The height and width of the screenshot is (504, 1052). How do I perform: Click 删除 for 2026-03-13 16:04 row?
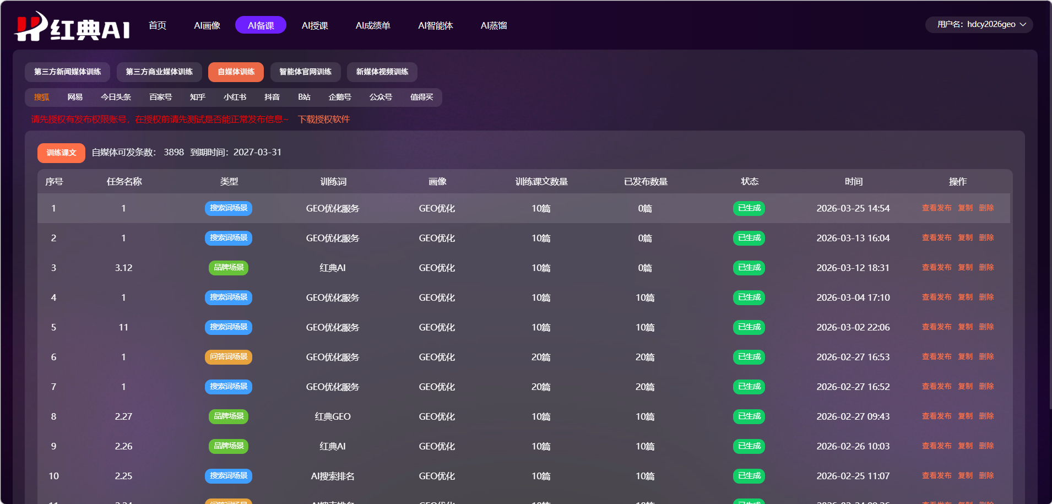pyautogui.click(x=986, y=238)
